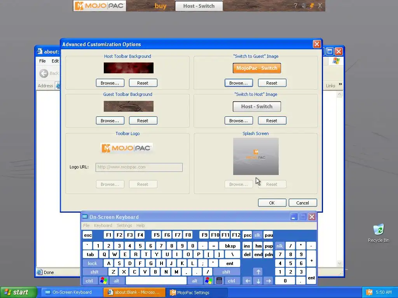Close the MojoPac toolbar with X icon
398x298 pixels.
(320, 5)
